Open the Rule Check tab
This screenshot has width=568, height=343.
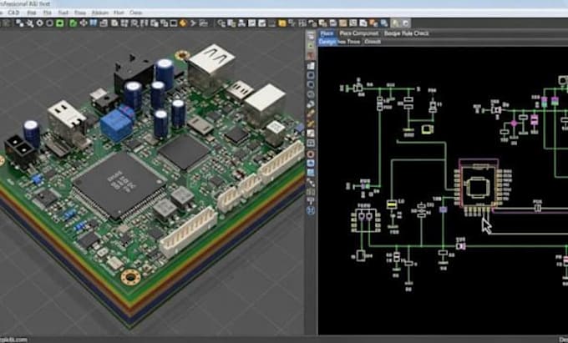(x=407, y=33)
